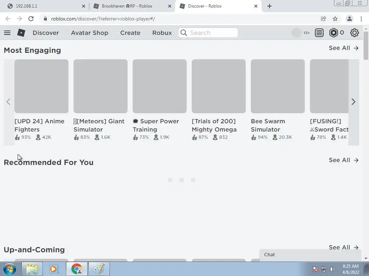Viewport: 369px width, 276px height.
Task: Open the Robux balance hexagon icon
Action: 333,33
